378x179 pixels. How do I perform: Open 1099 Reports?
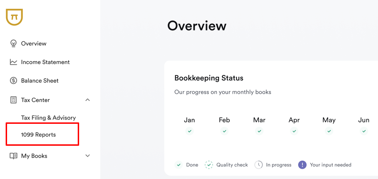tap(39, 135)
